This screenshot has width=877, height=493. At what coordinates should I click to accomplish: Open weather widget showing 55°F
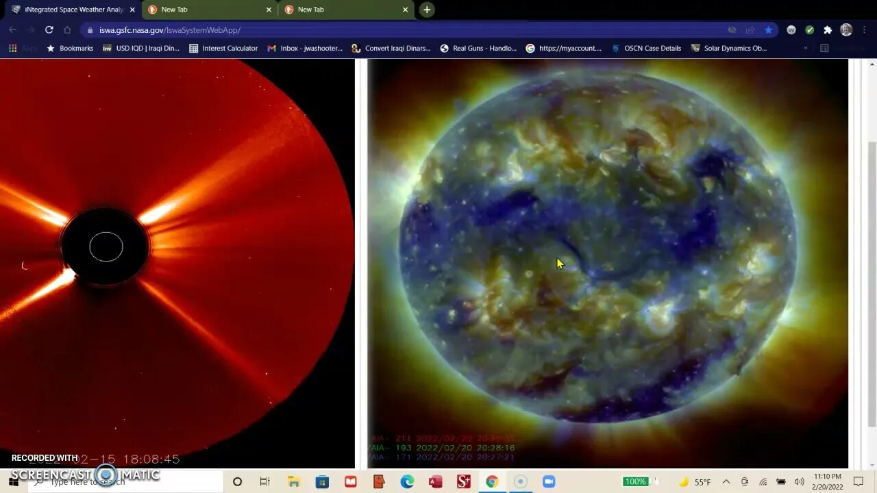694,481
